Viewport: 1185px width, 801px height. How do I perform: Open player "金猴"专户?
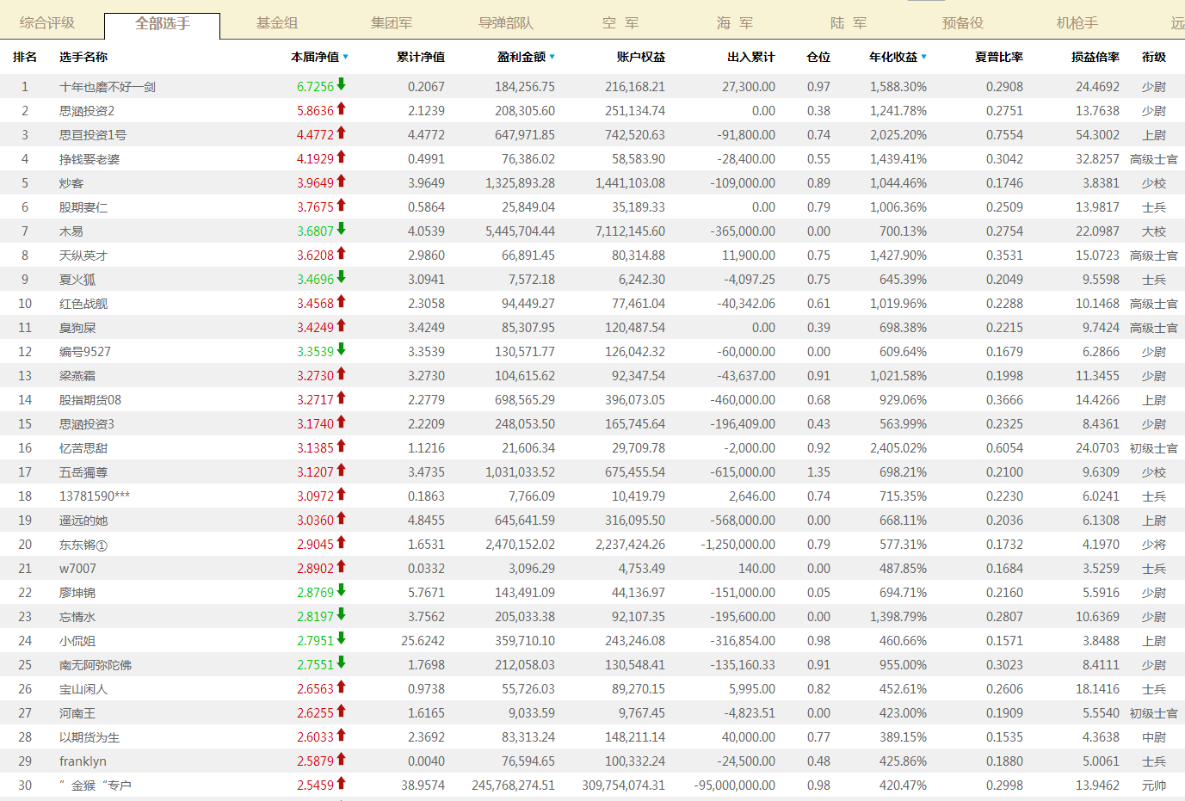[96, 786]
